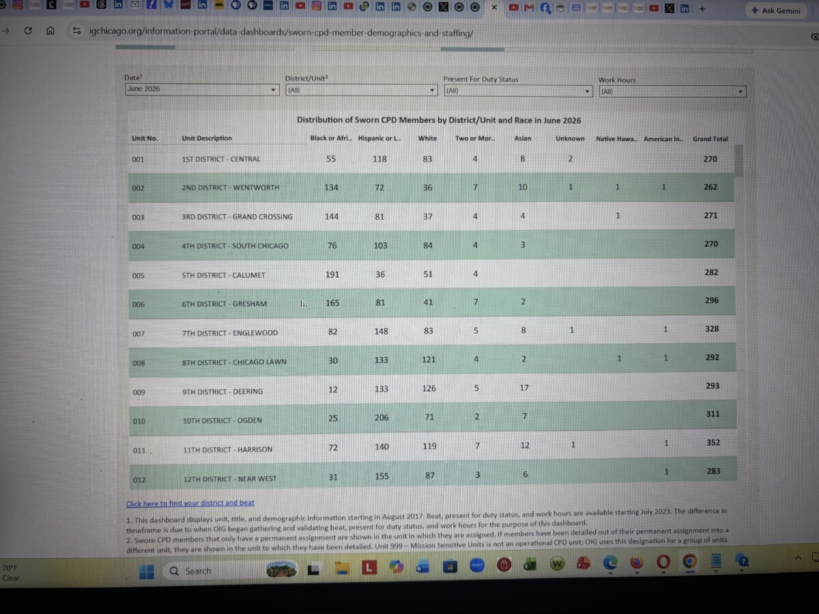Viewport: 819px width, 614px height.
Task: Open the red L app on taskbar
Action: click(x=369, y=566)
